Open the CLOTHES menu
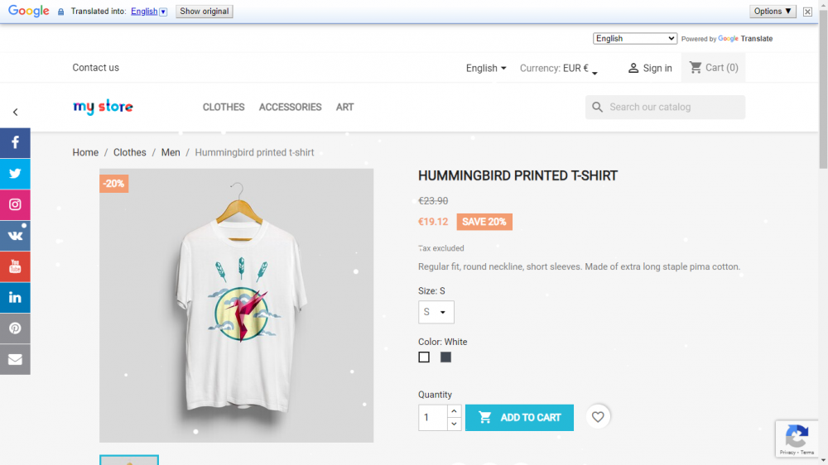The height and width of the screenshot is (465, 828). click(224, 107)
